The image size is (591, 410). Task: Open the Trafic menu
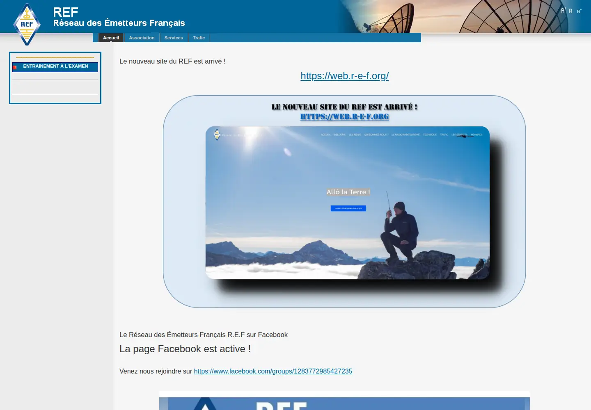click(x=199, y=38)
